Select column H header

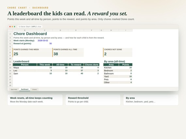click(111, 30)
